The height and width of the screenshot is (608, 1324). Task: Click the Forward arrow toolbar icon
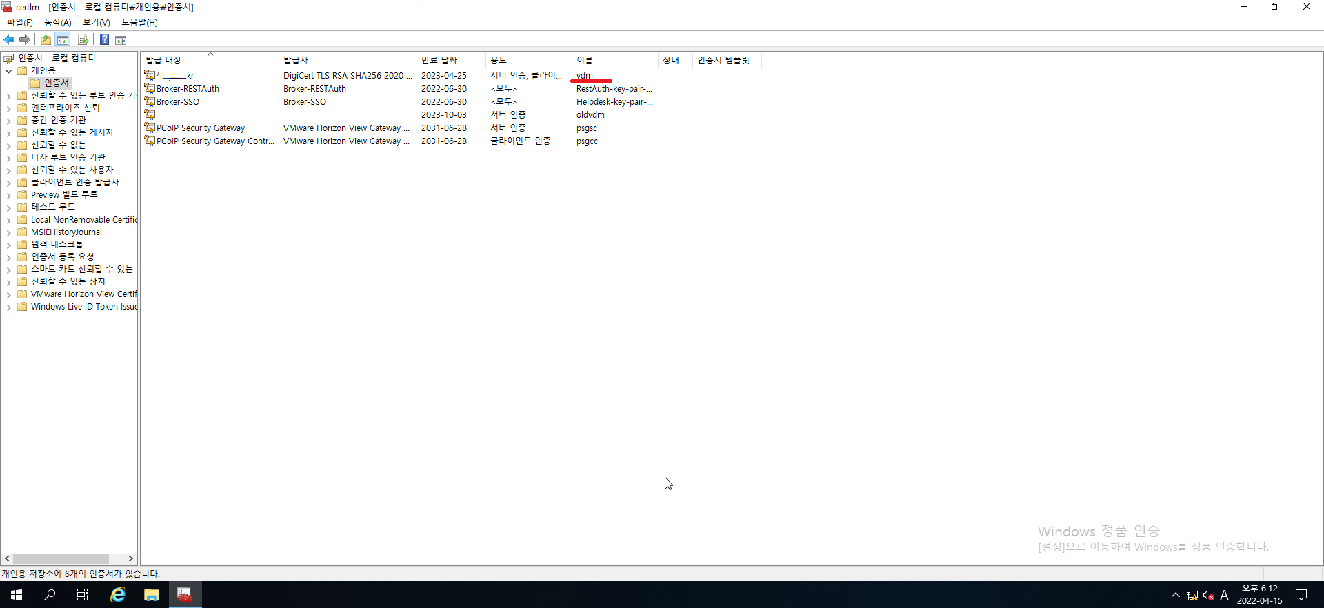coord(25,40)
